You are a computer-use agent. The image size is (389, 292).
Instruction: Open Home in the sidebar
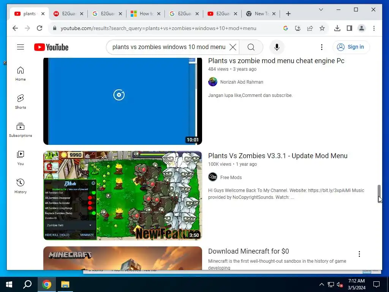[x=21, y=74]
